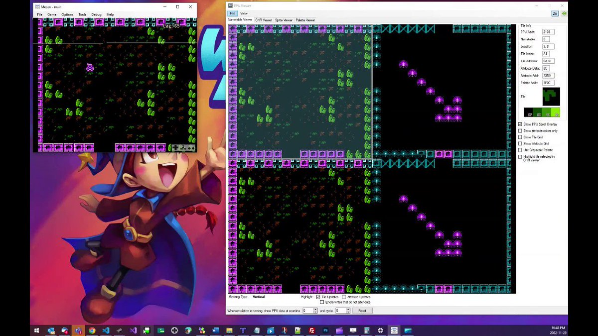Switch to Mesen emulator taskbar icon
The width and height of the screenshot is (598, 336).
point(394,330)
